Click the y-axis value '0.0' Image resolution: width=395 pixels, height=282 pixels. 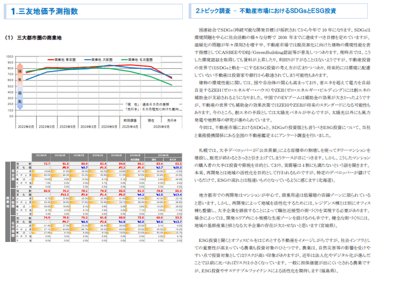coord(11,116)
